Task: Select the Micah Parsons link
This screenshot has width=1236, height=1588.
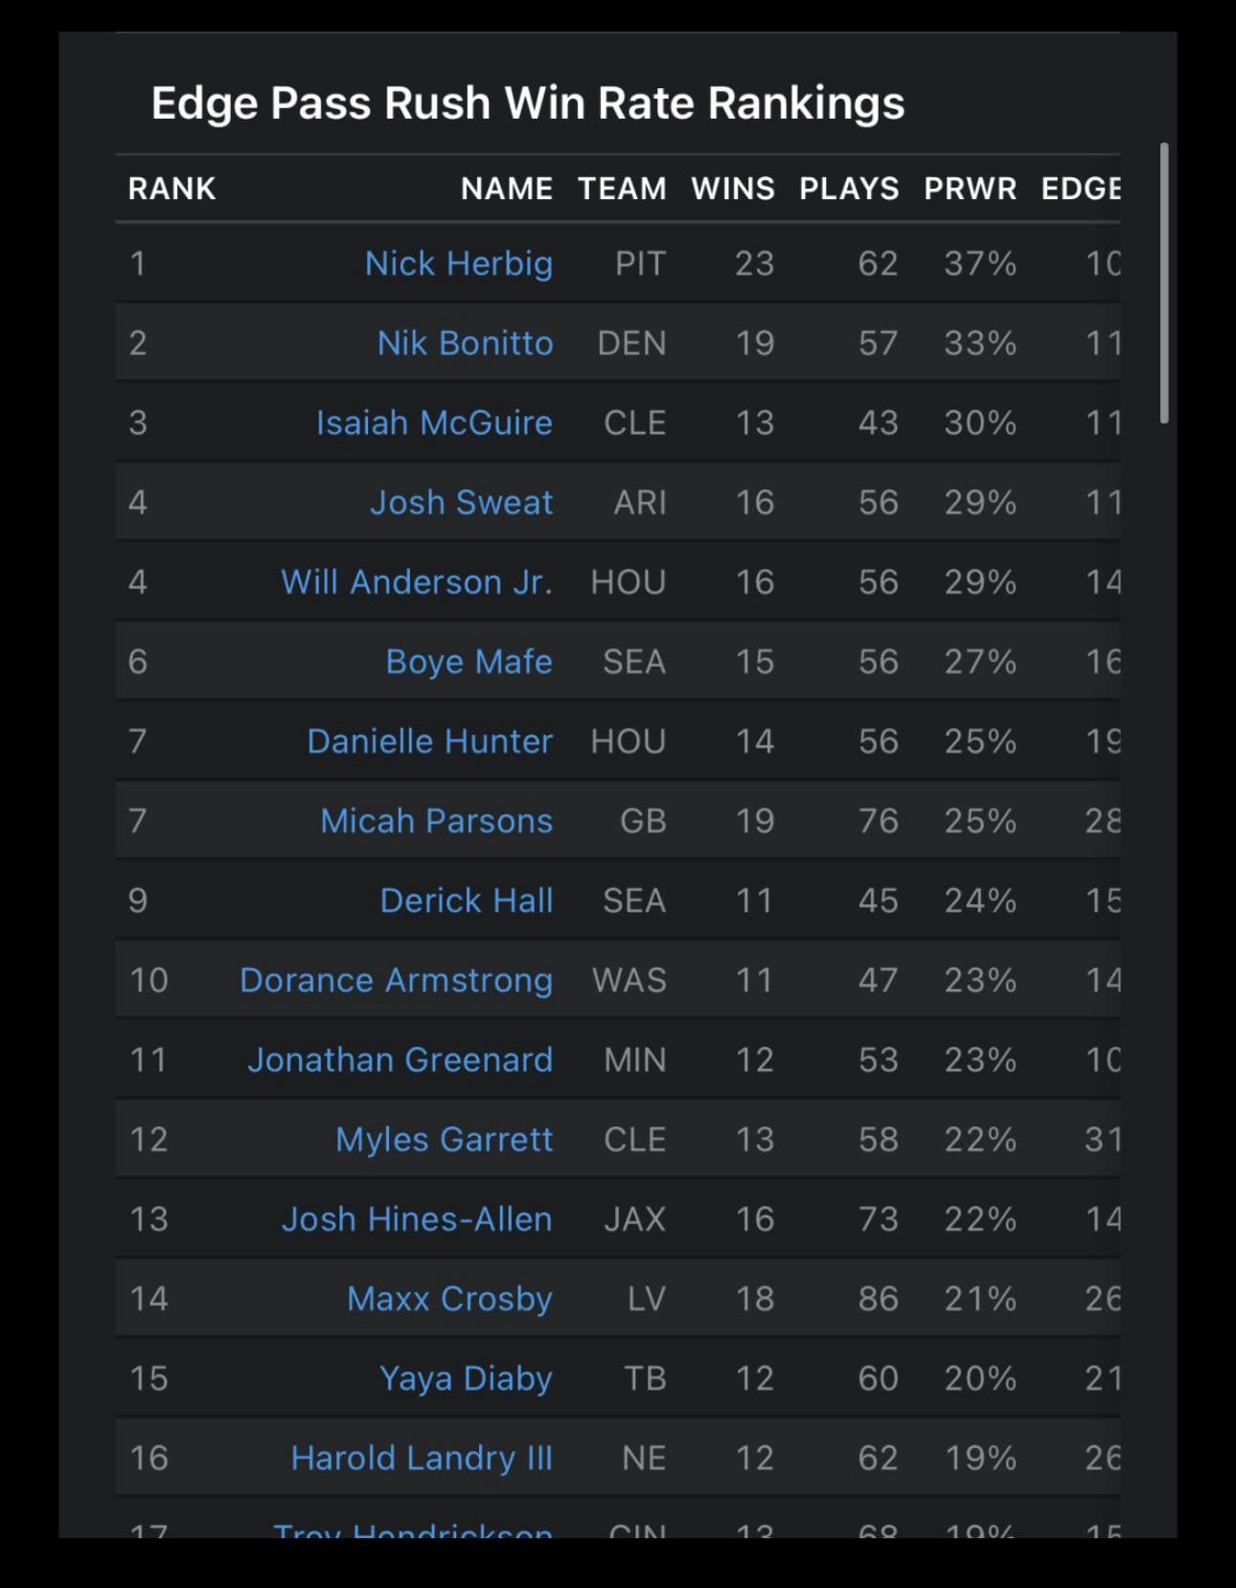Action: tap(436, 821)
